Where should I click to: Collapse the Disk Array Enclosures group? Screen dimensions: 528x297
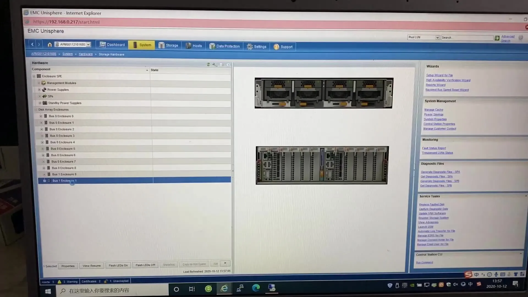[36, 109]
